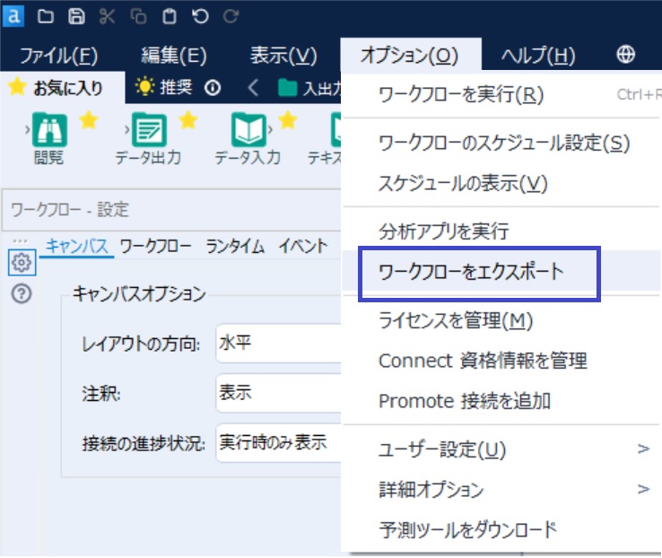
Task: Undo last action with the toolbar arrow
Action: 200,17
